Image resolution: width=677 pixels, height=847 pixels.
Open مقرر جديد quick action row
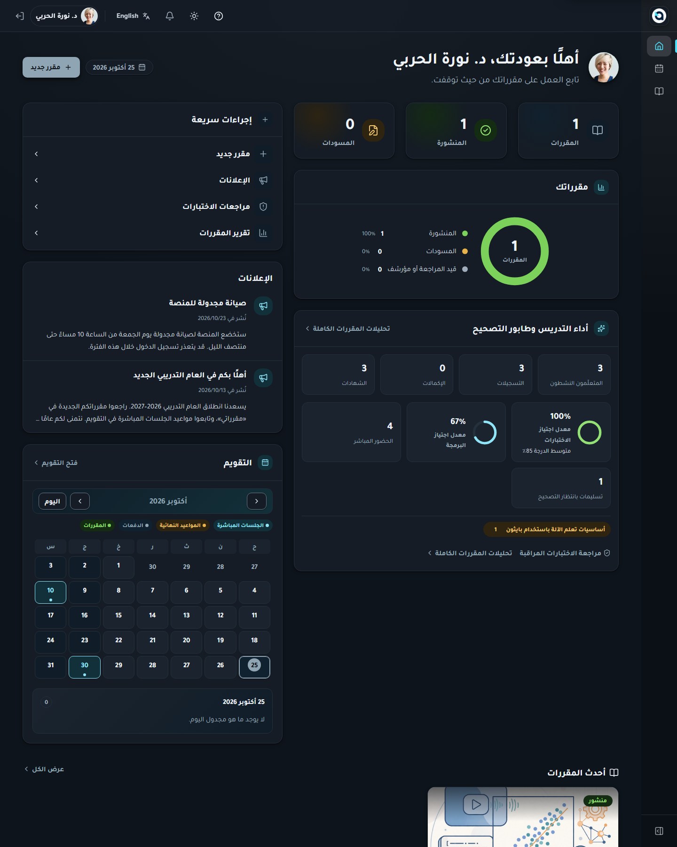[152, 154]
